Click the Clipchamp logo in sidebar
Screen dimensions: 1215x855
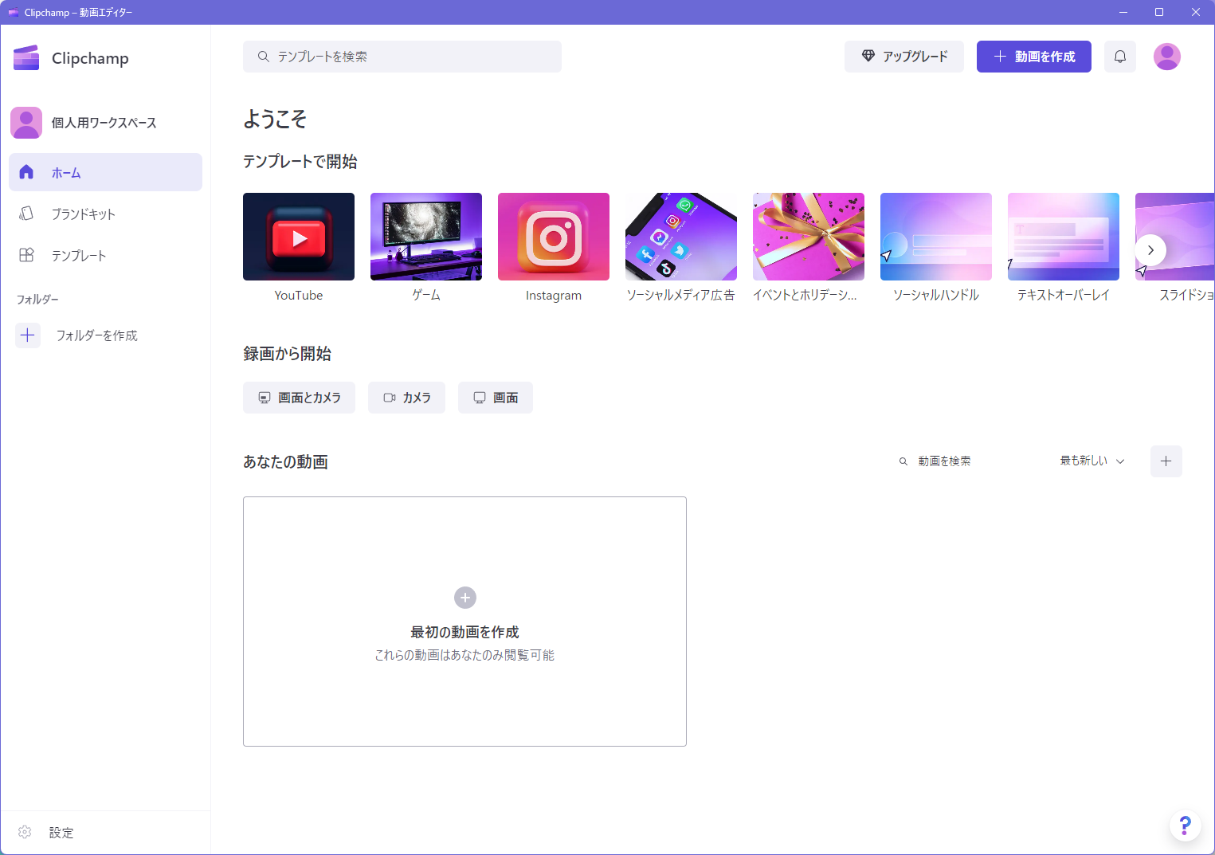coord(26,58)
